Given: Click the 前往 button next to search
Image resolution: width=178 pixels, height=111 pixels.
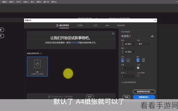Looking at the screenshot, I should [90, 97].
